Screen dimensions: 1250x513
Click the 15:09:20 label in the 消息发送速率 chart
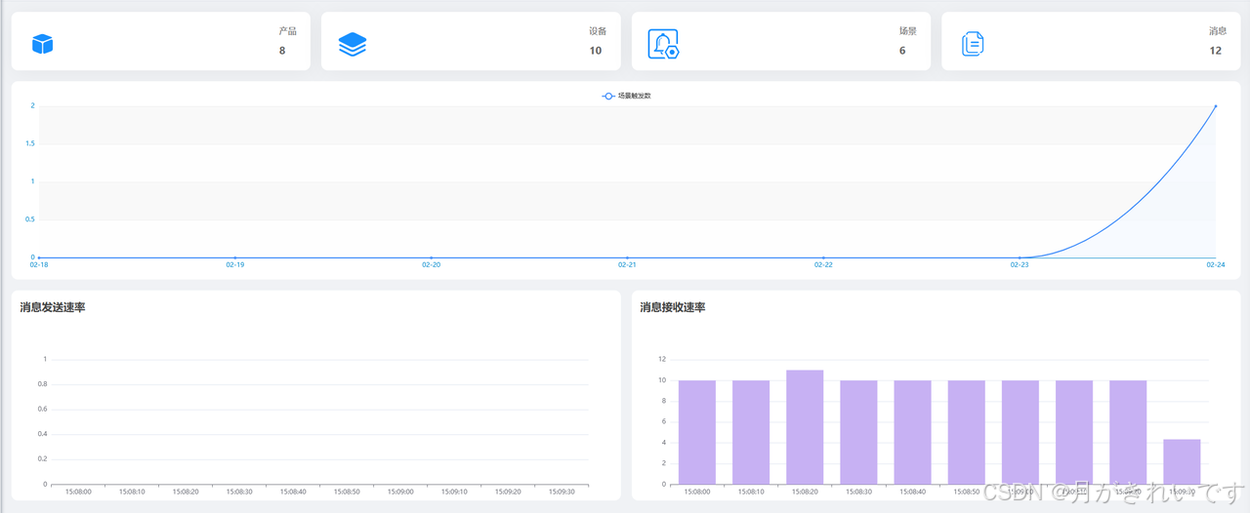click(x=508, y=492)
